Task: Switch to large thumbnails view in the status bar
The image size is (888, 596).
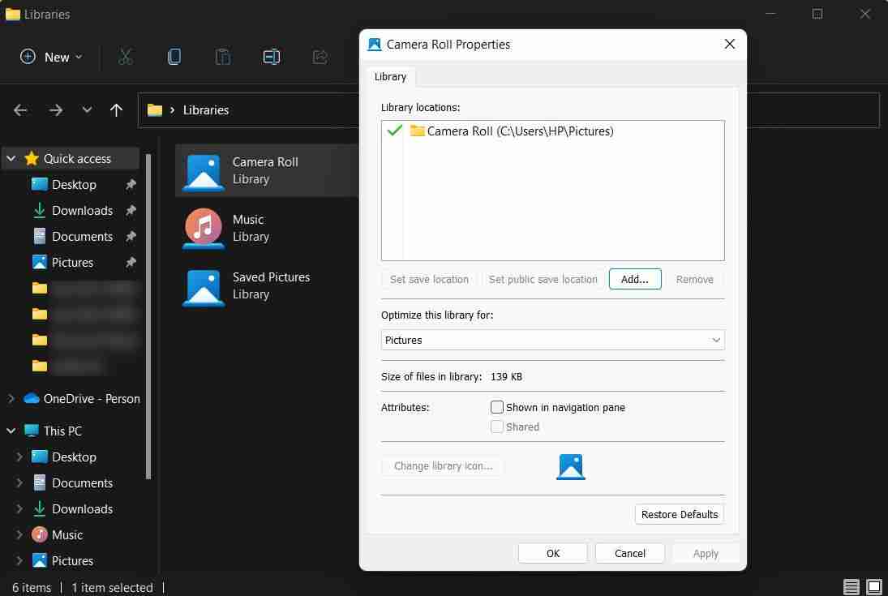Action: click(x=874, y=586)
